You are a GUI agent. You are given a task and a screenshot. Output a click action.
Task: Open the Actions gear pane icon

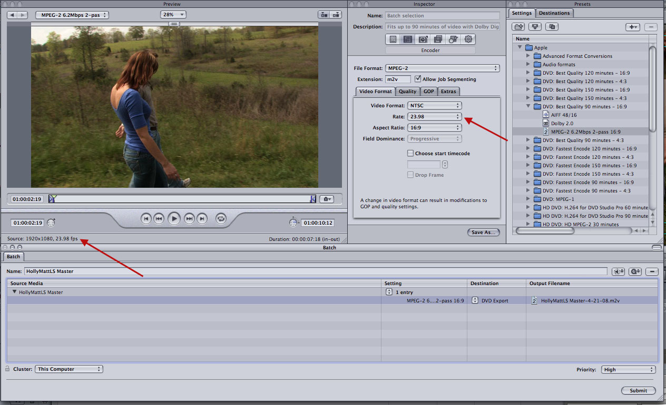(468, 39)
